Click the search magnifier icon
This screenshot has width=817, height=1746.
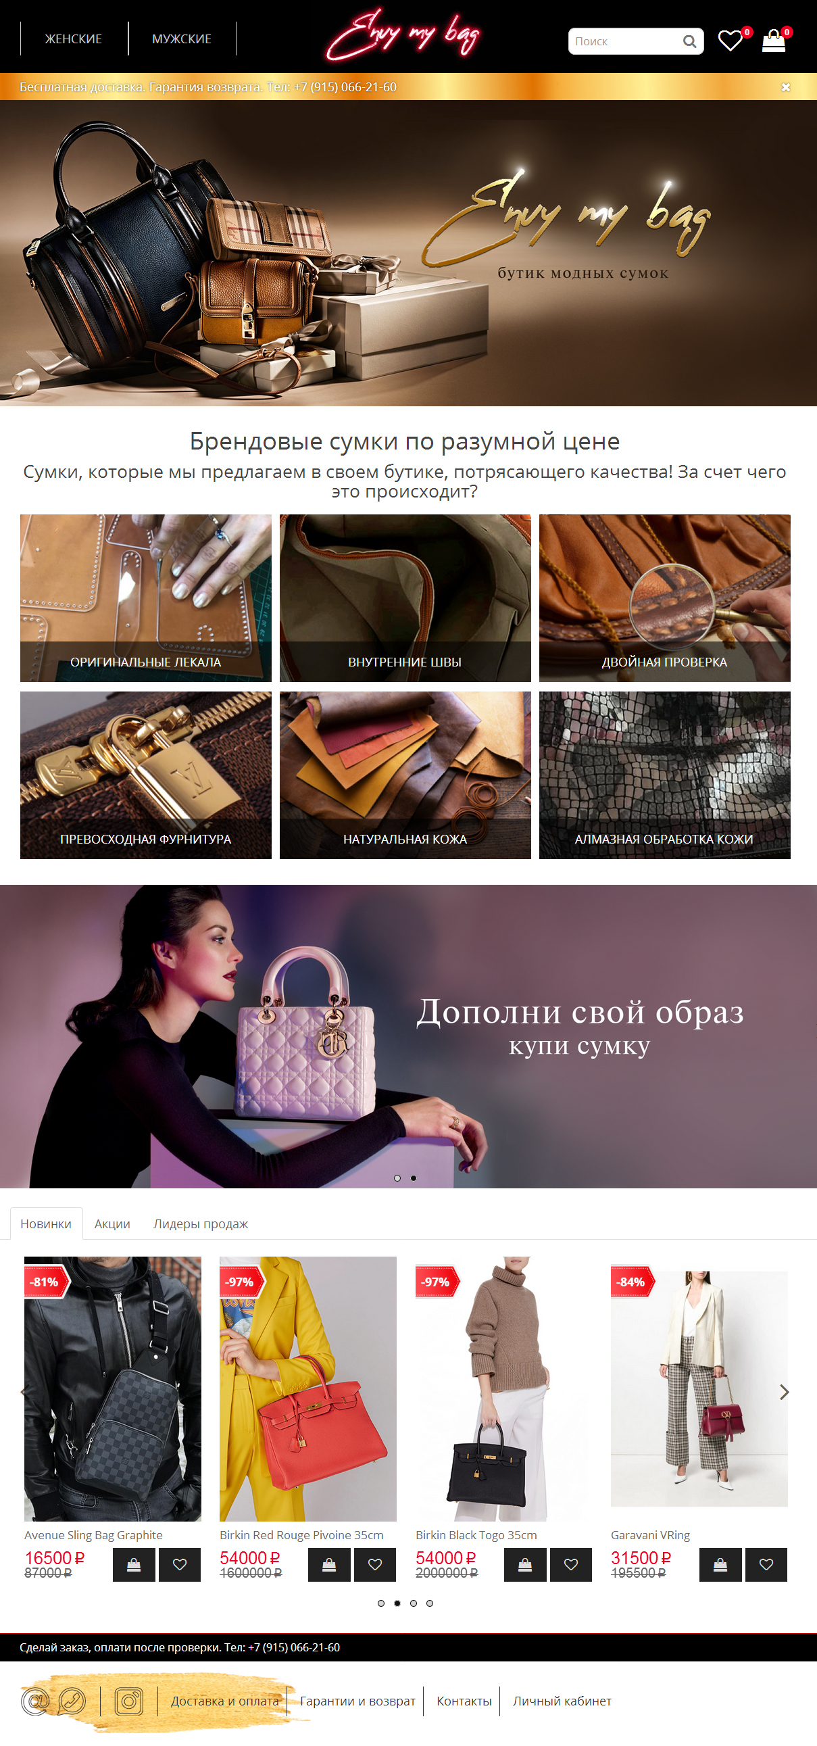(x=689, y=41)
